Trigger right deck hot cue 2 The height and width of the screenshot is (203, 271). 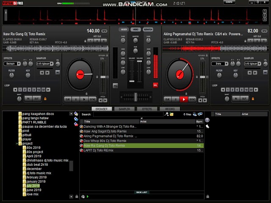(x=257, y=41)
